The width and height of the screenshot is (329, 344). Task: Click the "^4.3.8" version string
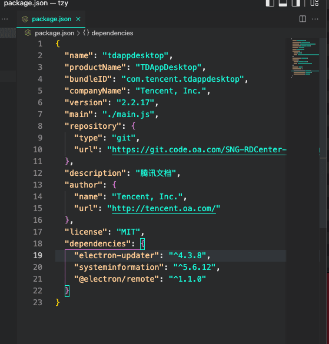[x=187, y=256]
